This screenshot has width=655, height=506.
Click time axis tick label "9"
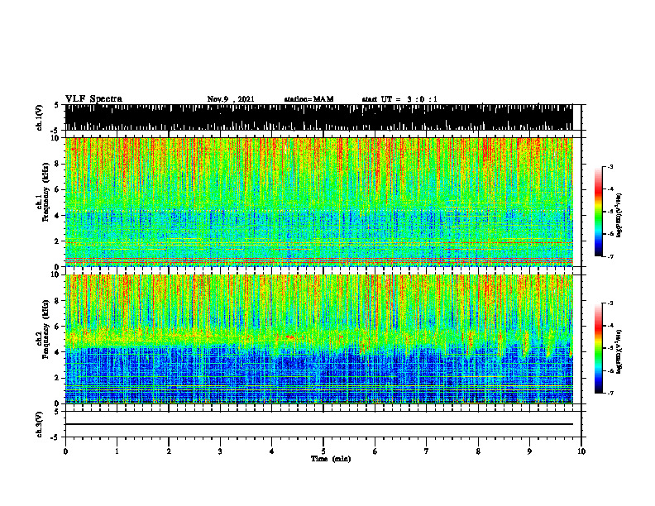[529, 451]
